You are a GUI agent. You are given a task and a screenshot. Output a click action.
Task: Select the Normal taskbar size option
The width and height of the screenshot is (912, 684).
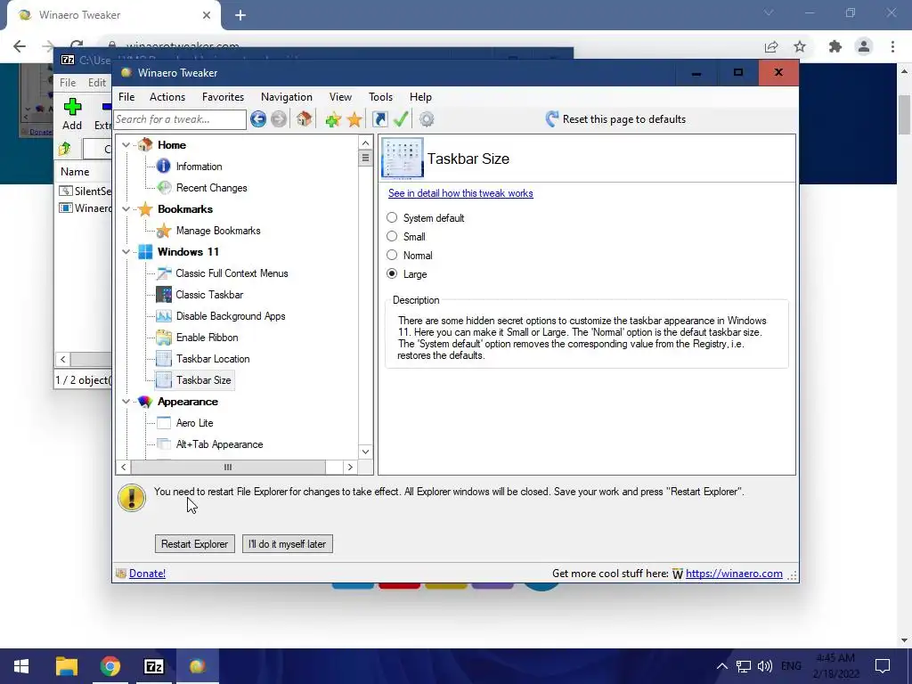(x=392, y=255)
